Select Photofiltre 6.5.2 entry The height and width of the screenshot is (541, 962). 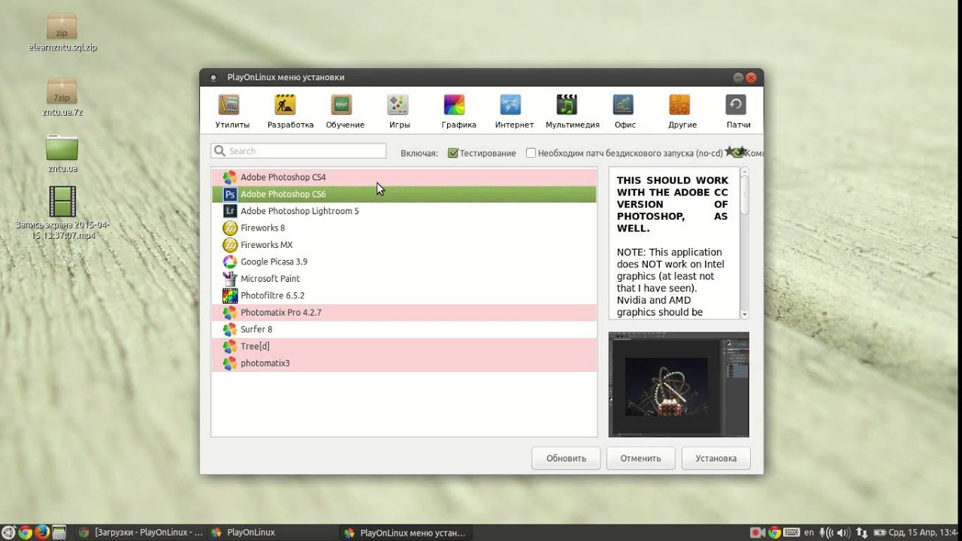click(404, 295)
